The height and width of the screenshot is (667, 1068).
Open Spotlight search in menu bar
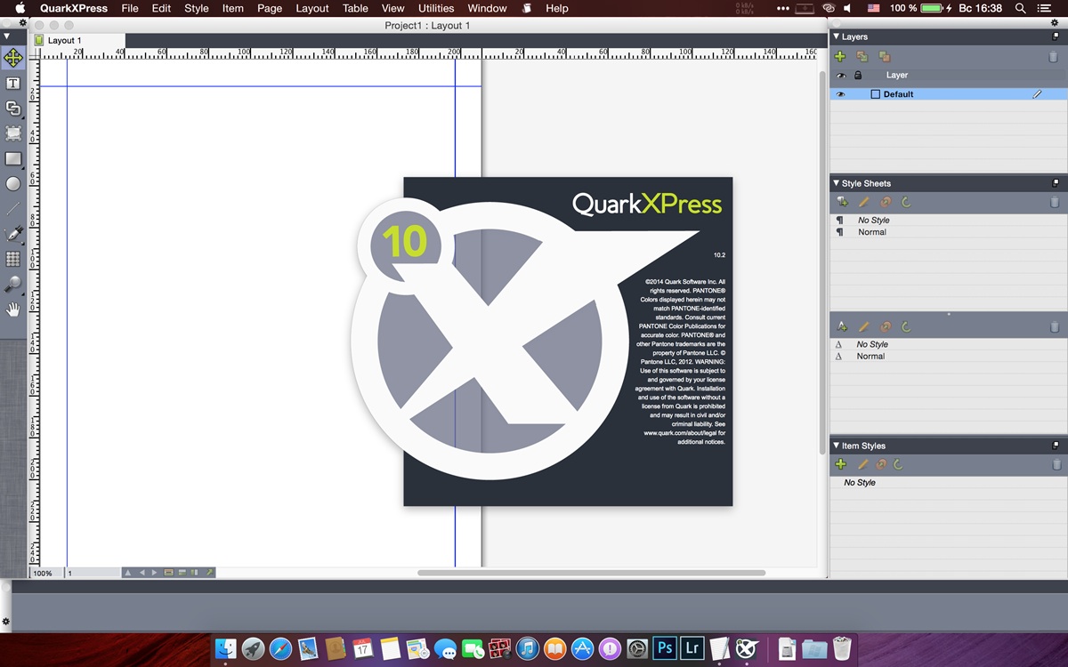tap(1020, 8)
